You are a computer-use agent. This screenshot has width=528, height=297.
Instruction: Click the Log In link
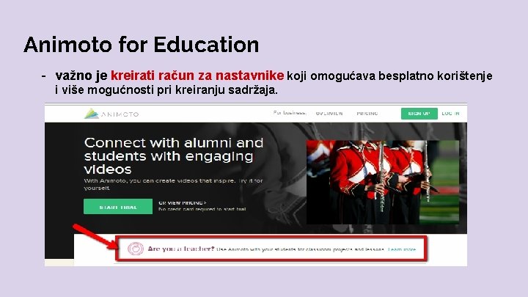(x=450, y=114)
